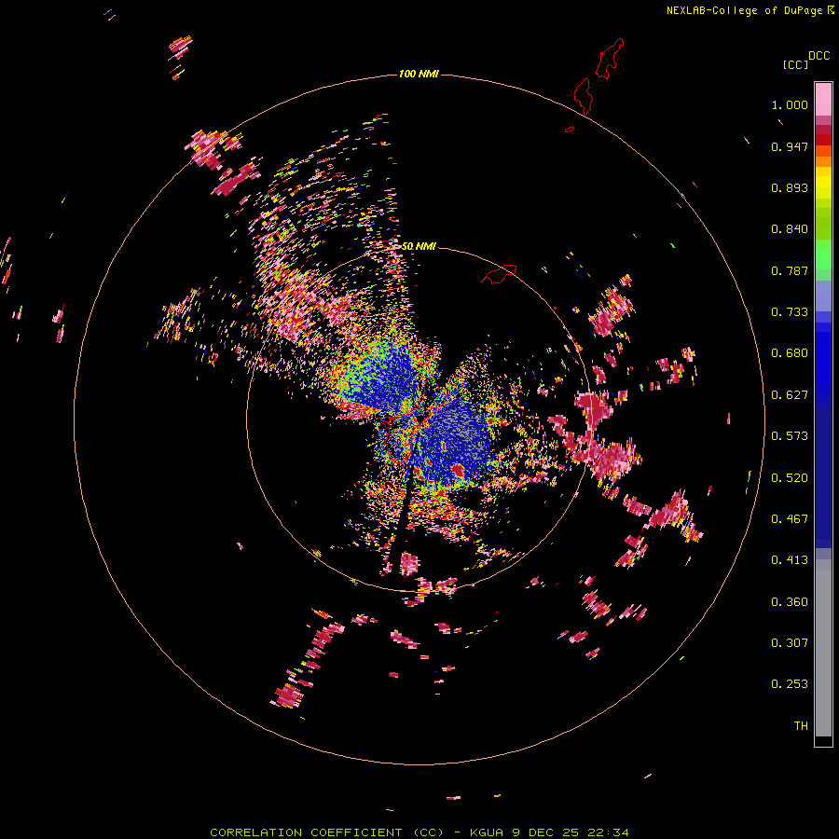Click the red island outline on the 50 NMI ring

click(499, 273)
